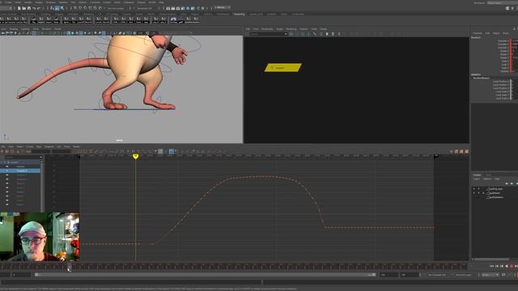Click the Redo arrow icon in status line

tap(39, 8)
